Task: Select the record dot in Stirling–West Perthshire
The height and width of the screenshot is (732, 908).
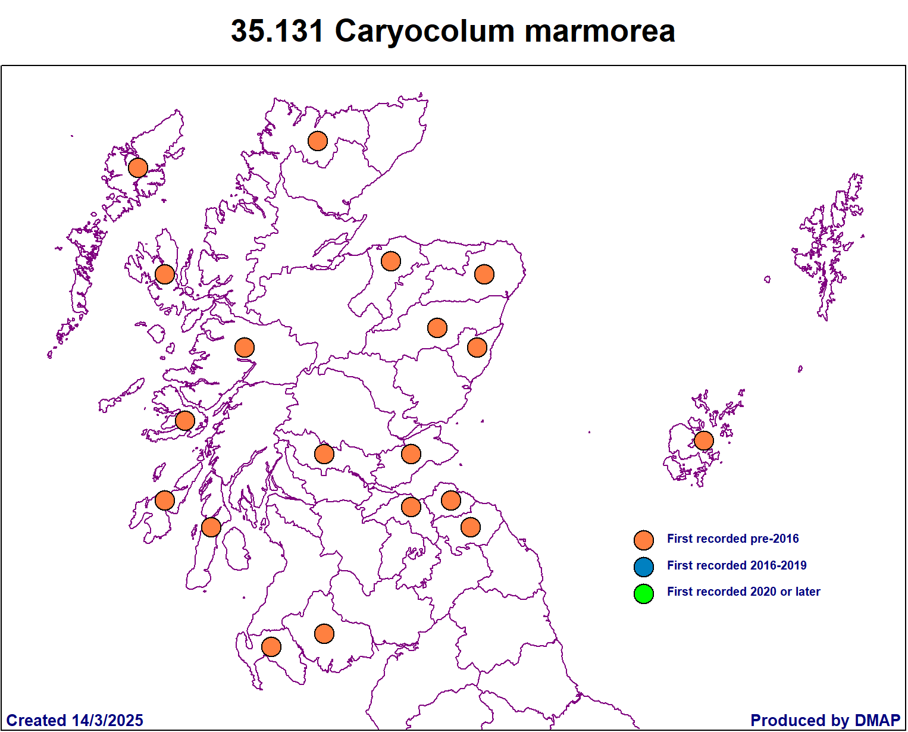Action: point(324,454)
